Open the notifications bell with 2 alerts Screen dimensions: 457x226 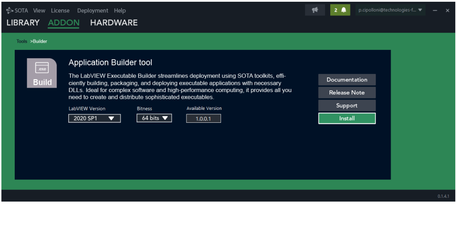pyautogui.click(x=340, y=10)
